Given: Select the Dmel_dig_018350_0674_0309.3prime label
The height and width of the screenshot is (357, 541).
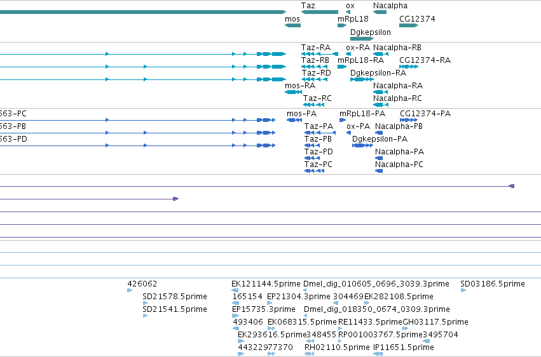Looking at the screenshot, I should click(377, 309).
